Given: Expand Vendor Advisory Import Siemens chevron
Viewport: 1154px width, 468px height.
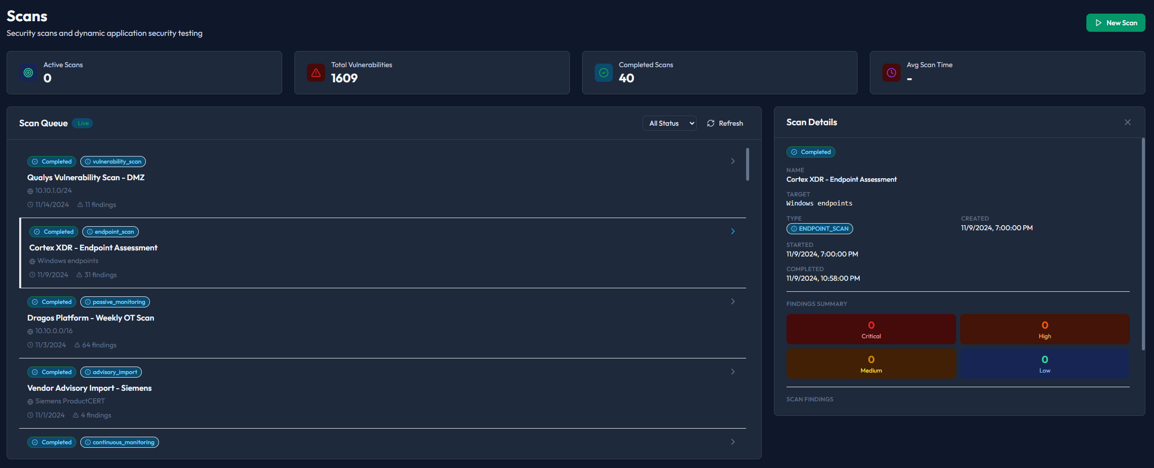Looking at the screenshot, I should click(733, 372).
